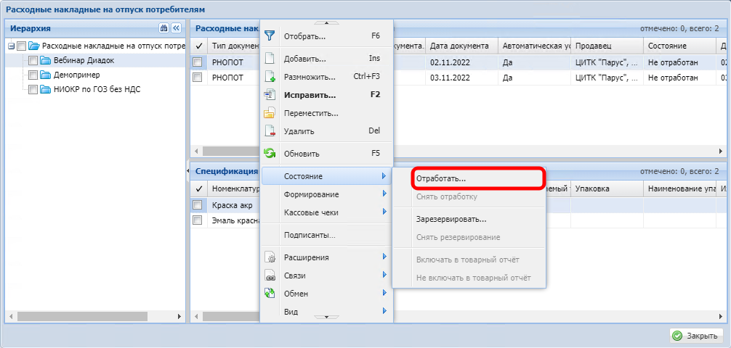This screenshot has height=348, width=731.
Task: Choose Отработать in the Состояние submenu
Action: [x=441, y=178]
